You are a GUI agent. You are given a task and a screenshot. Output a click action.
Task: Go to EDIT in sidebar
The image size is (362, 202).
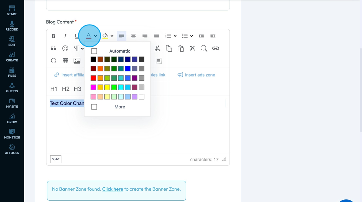(12, 41)
